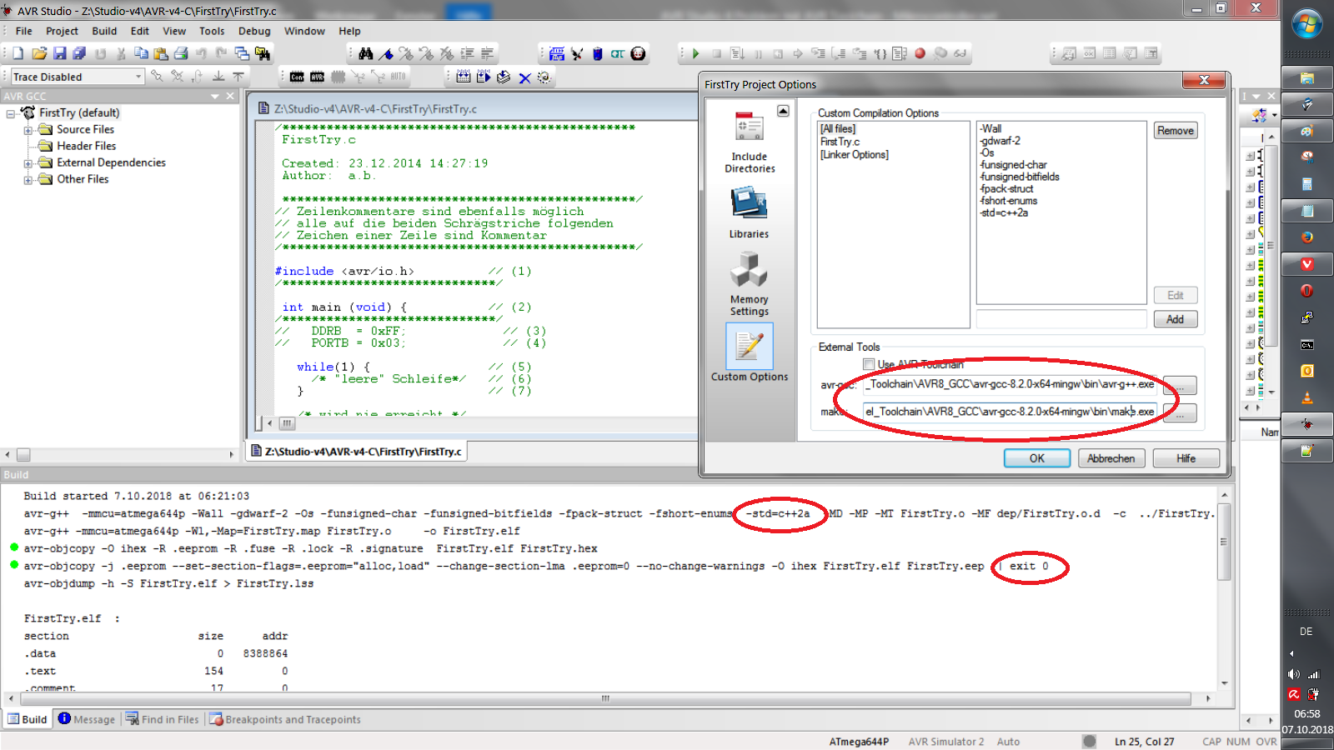1334x750 pixels.
Task: Click the blue X clean icon
Action: 524,77
